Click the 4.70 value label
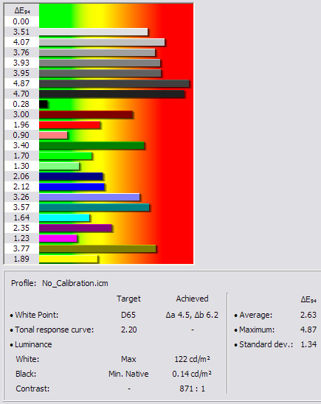This screenshot has height=404, width=321. pos(21,94)
